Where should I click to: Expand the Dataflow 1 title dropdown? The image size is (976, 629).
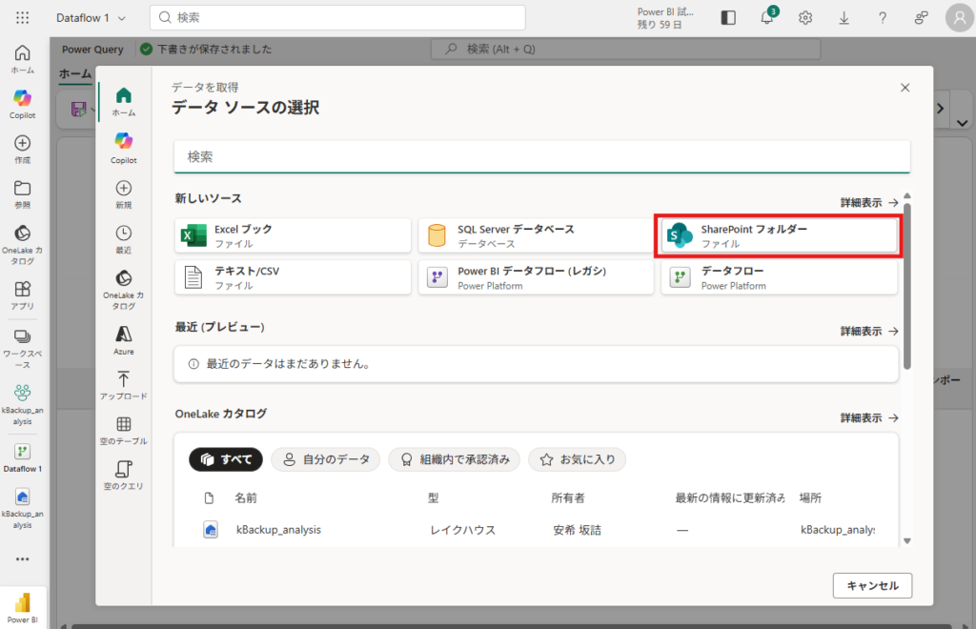(91, 18)
